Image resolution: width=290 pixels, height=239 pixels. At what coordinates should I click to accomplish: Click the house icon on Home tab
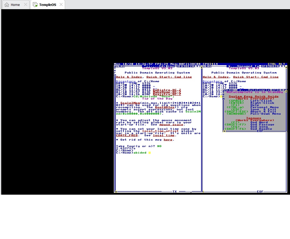click(x=7, y=5)
